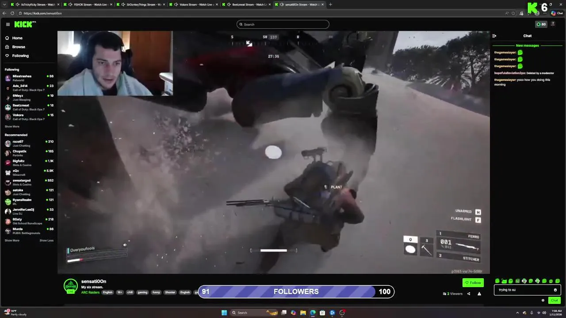
Task: Report stream with warning triangle icon
Action: click(x=479, y=294)
